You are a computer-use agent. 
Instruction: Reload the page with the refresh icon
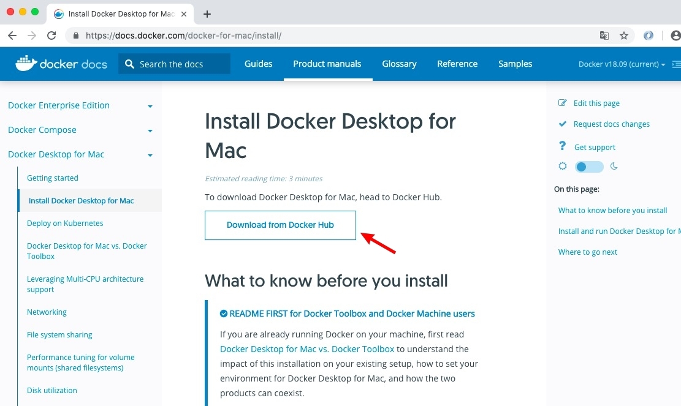tap(51, 36)
